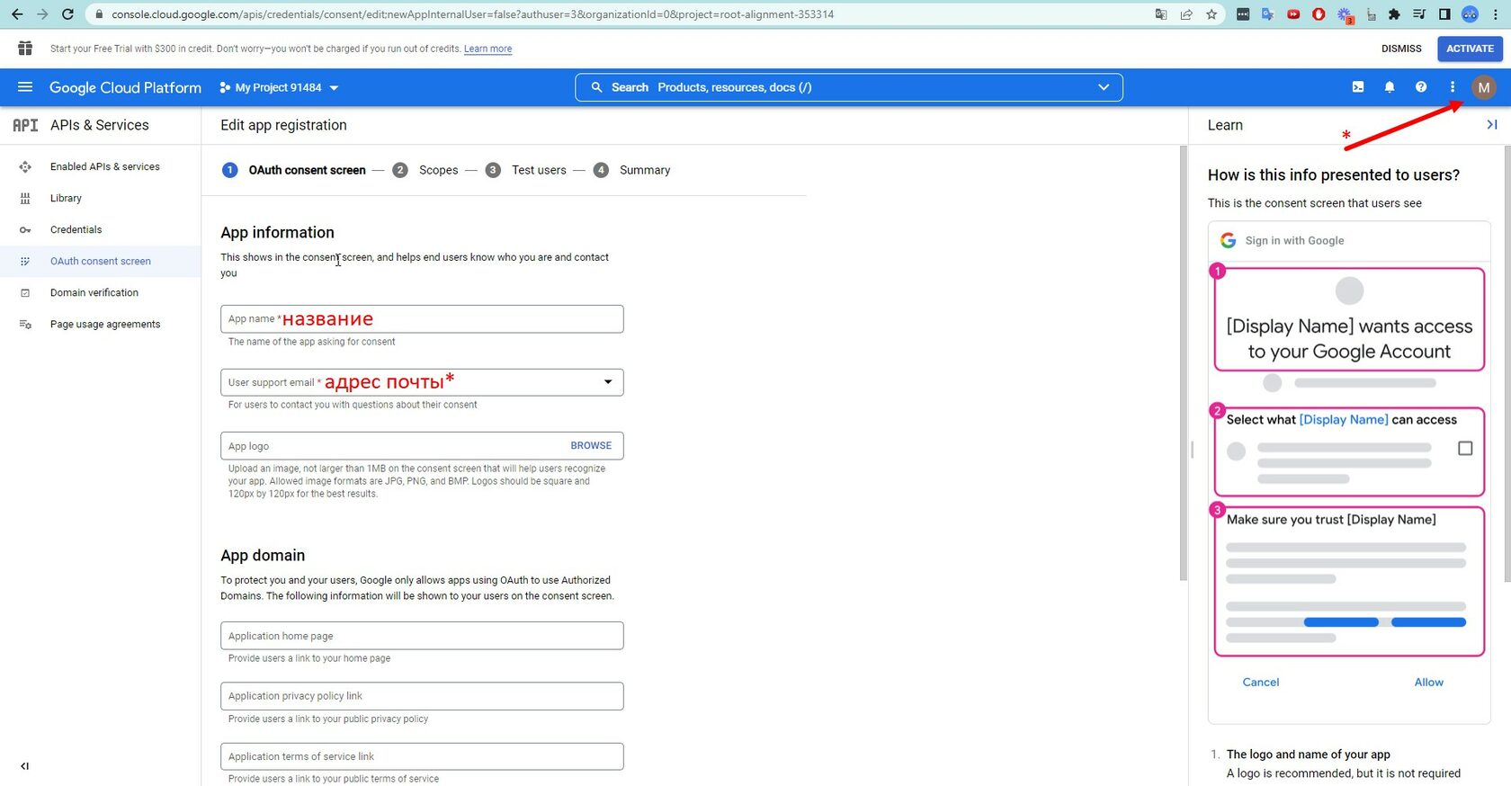
Task: Click the dark password-dots extension icon
Action: pos(1243,14)
